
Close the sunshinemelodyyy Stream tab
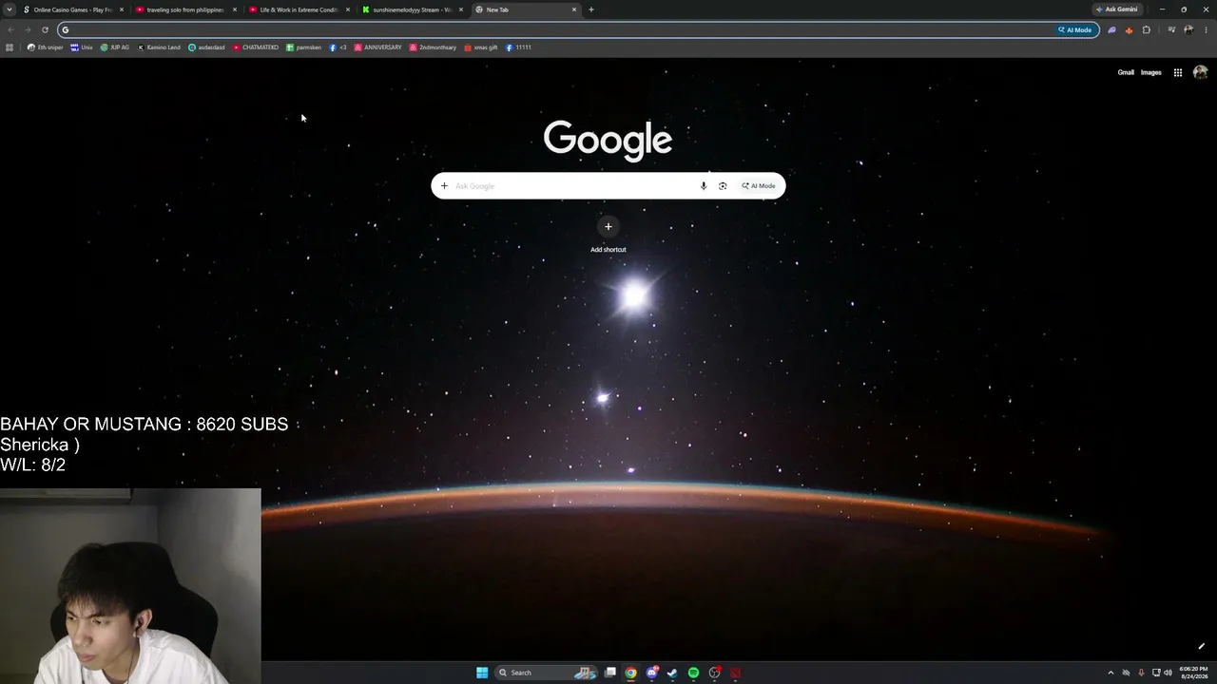point(461,9)
